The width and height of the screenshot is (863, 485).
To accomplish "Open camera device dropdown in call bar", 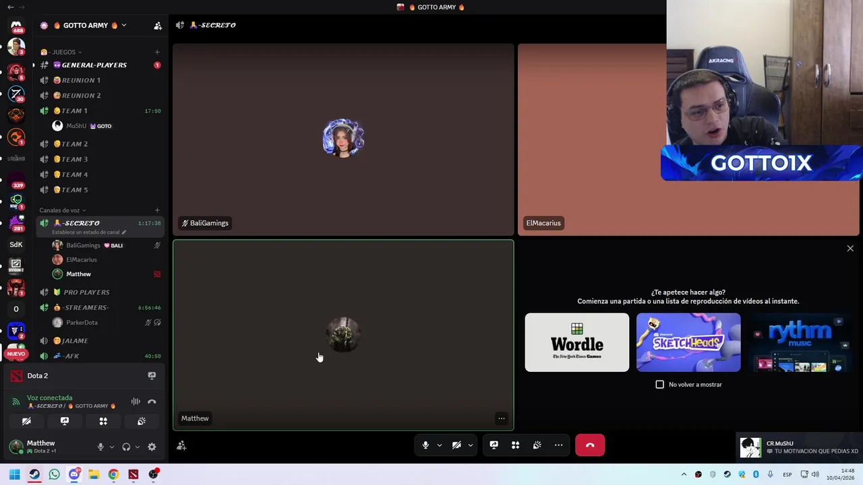I will point(471,445).
